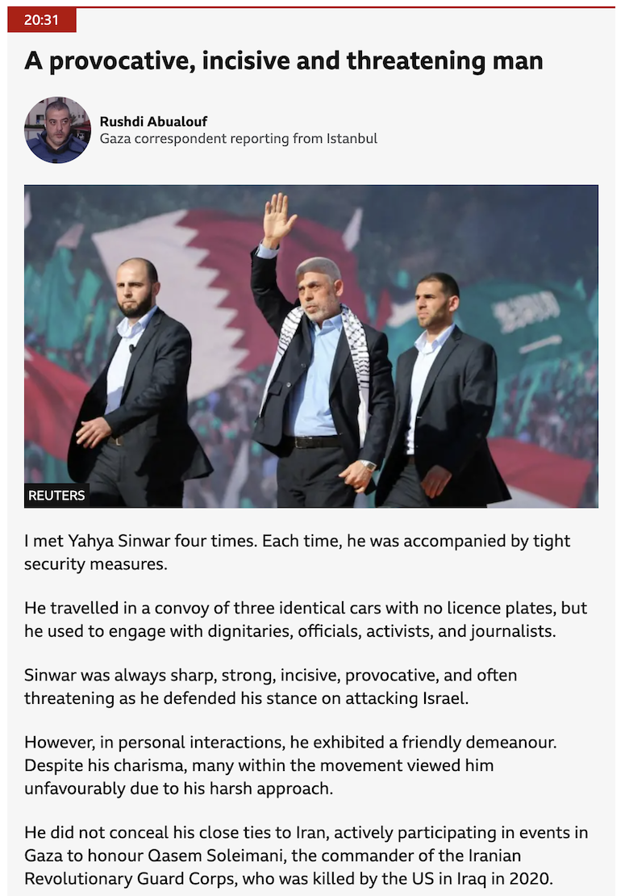Click the circular author avatar photo
This screenshot has height=896, width=629.
click(57, 130)
